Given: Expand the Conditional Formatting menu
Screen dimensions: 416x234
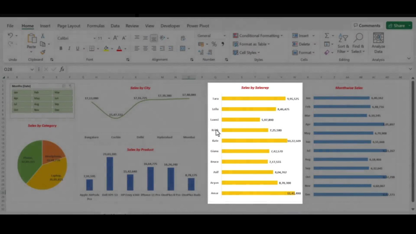Looking at the screenshot, I should click(x=258, y=35).
